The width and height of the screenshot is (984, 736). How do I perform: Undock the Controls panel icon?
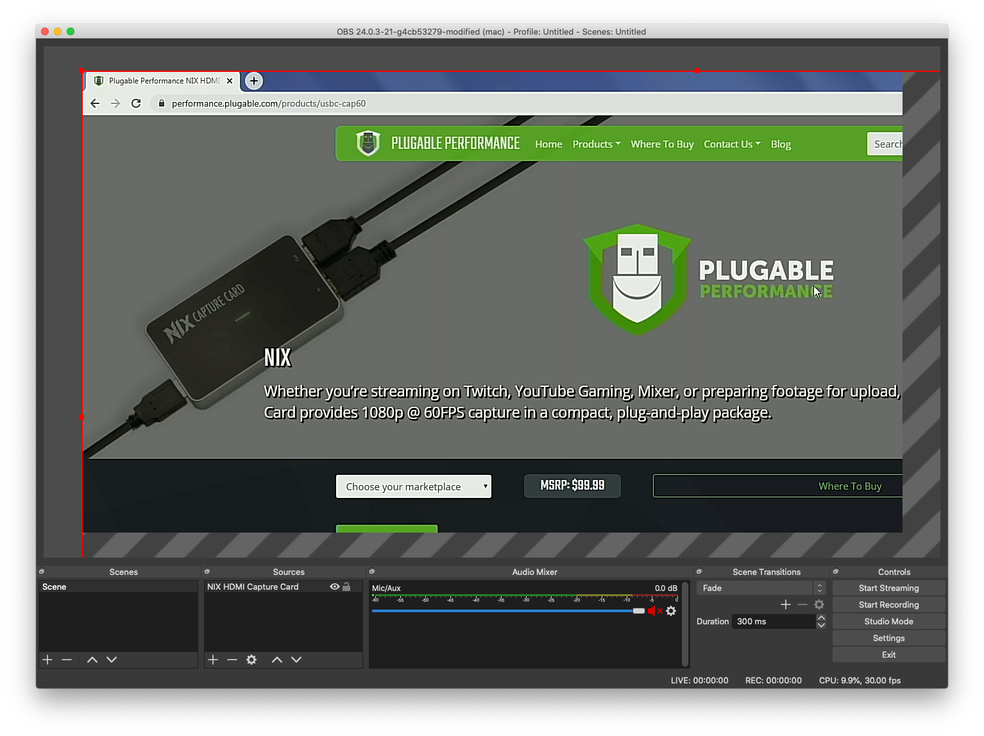[836, 571]
